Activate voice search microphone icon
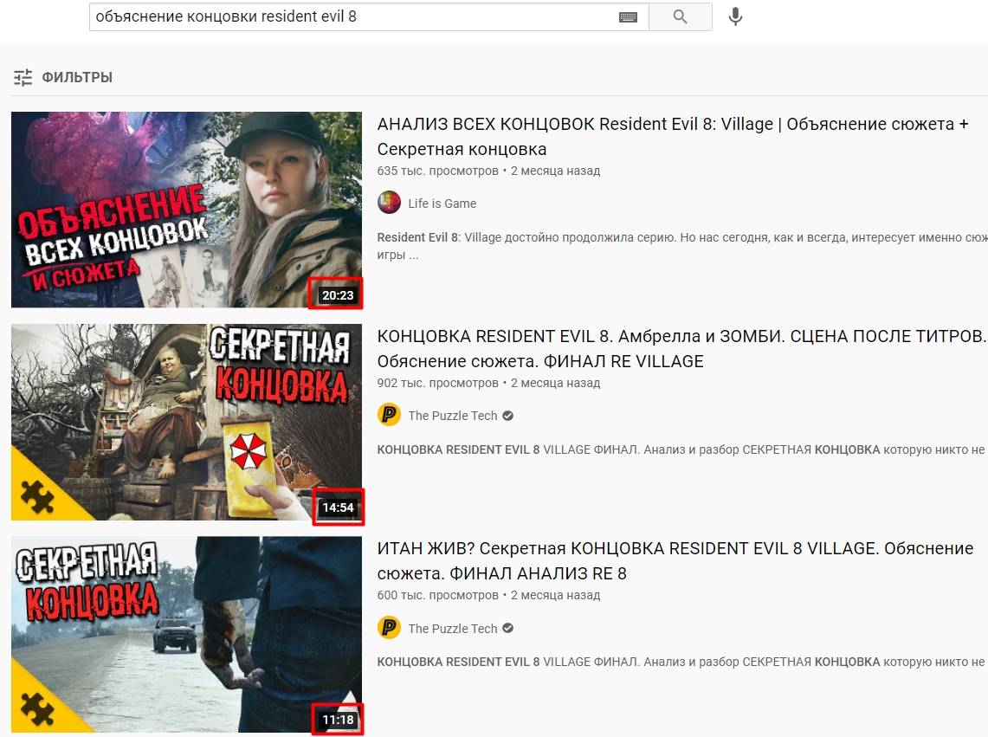 [735, 16]
